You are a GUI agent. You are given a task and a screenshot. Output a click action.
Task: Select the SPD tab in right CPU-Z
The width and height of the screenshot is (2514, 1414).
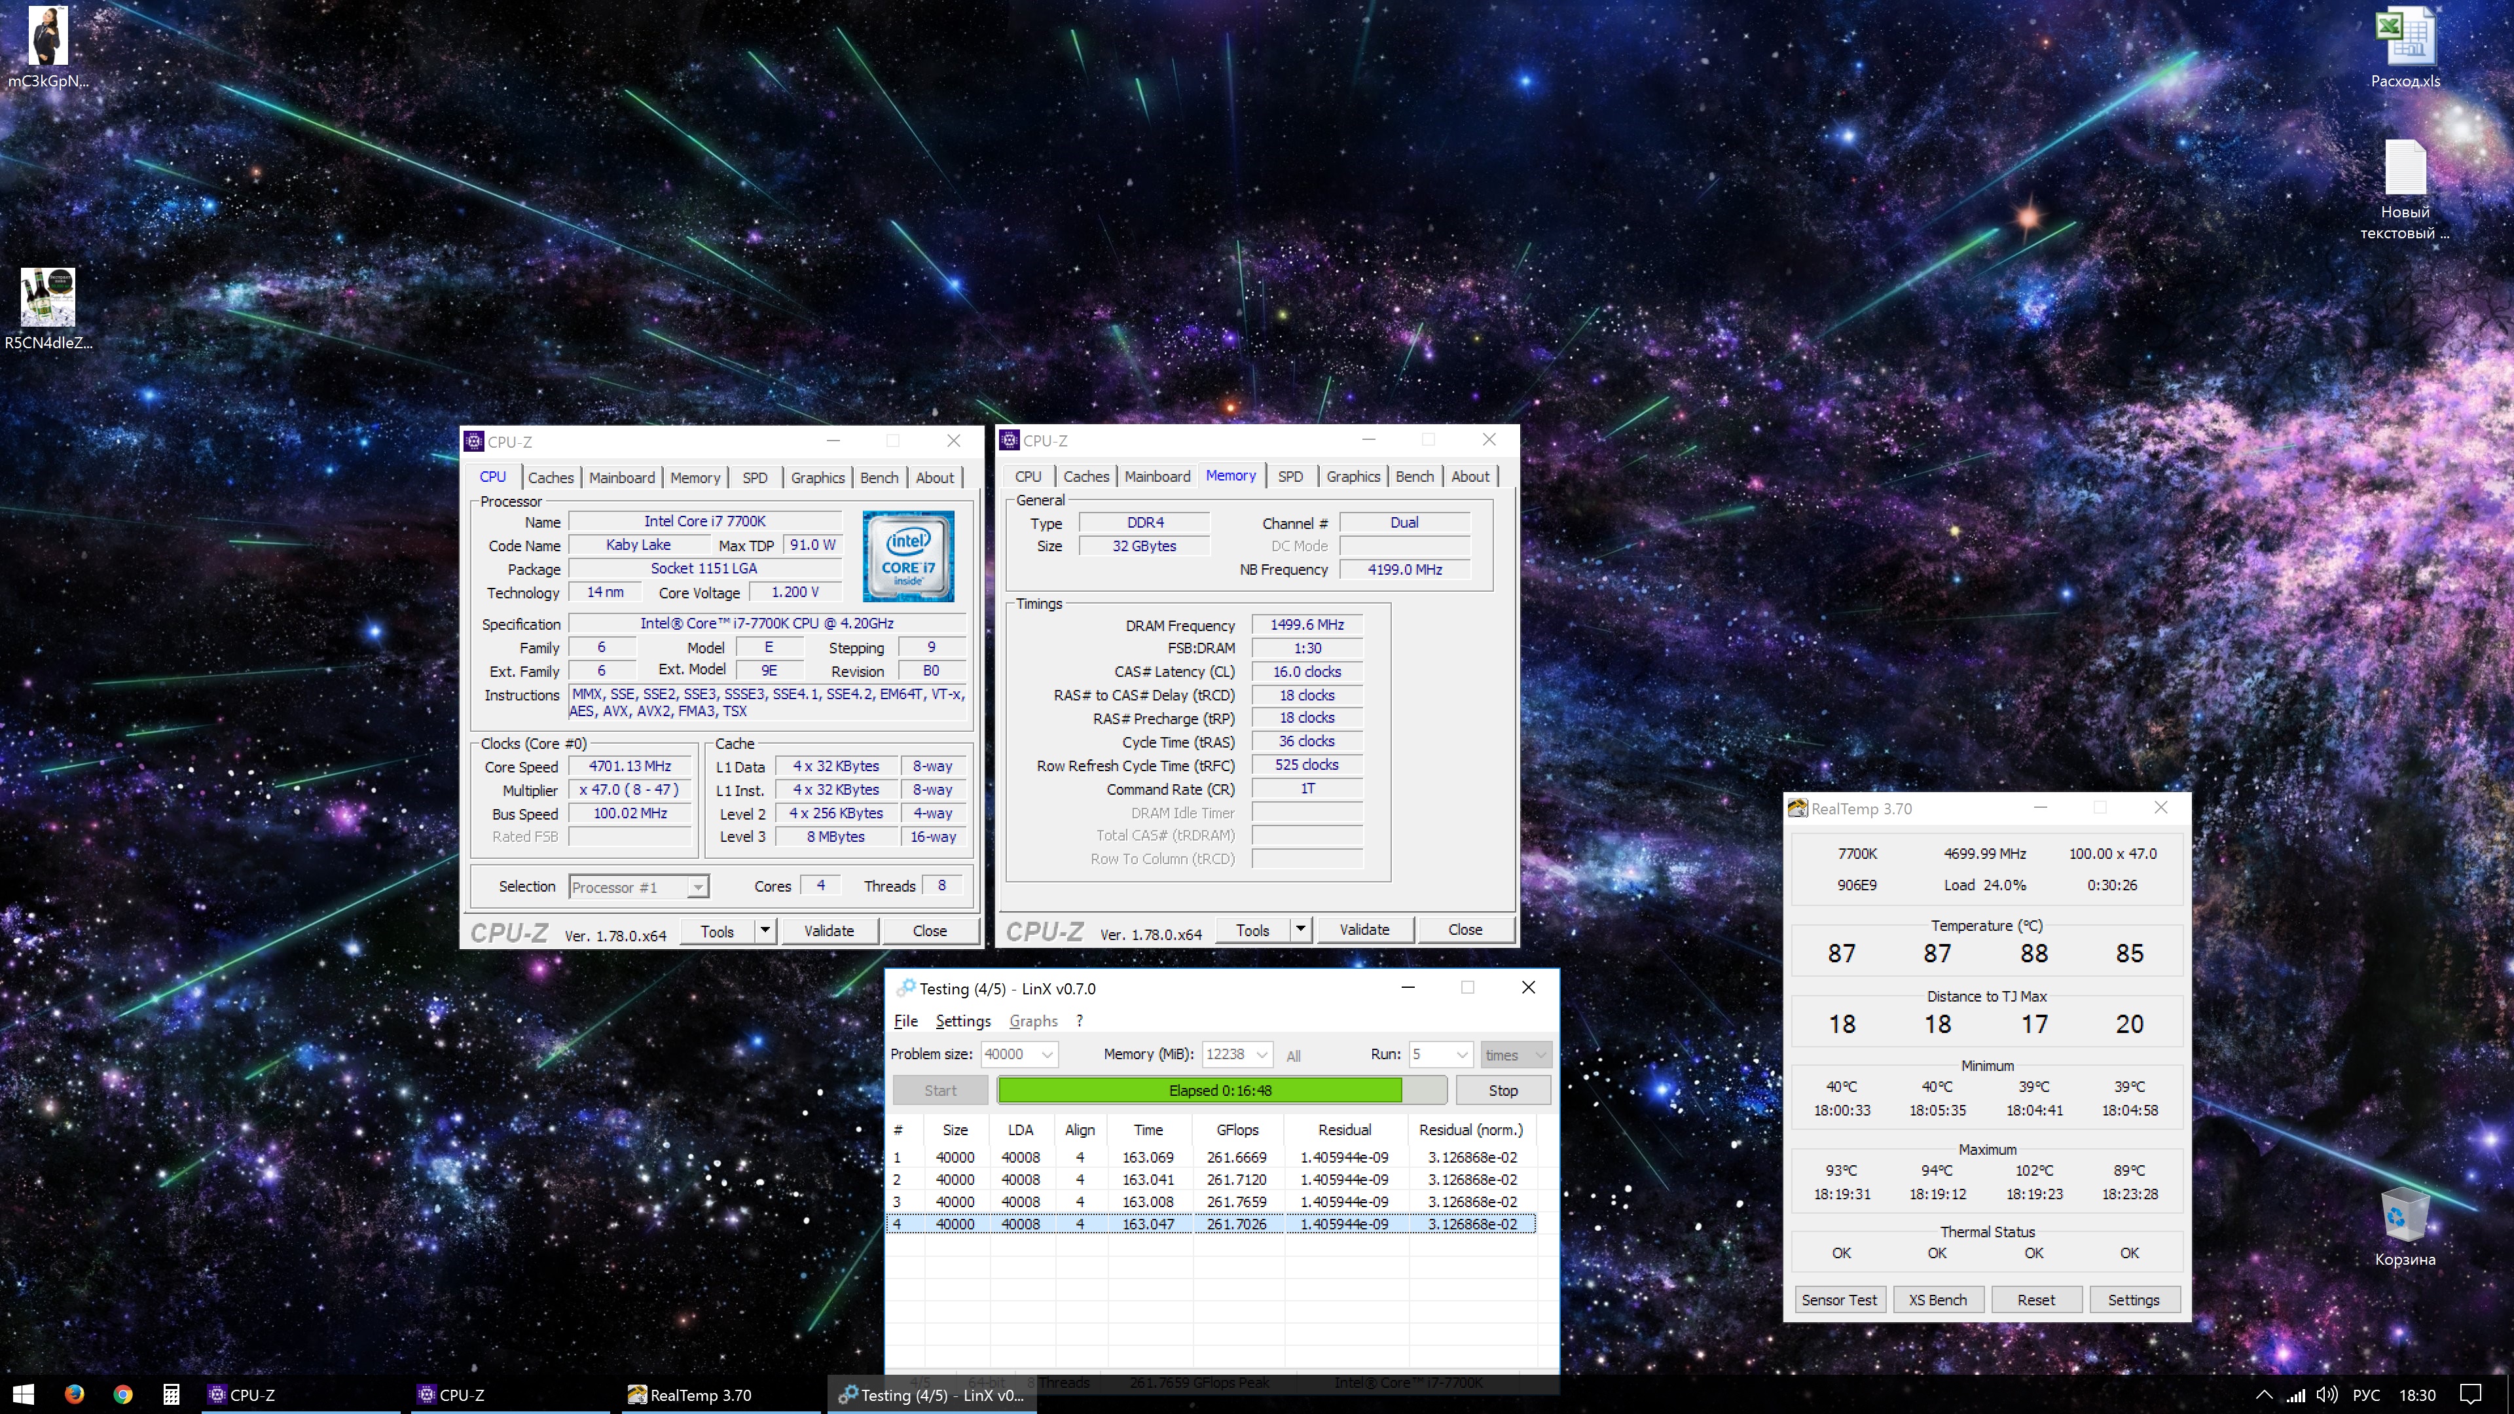click(1289, 477)
